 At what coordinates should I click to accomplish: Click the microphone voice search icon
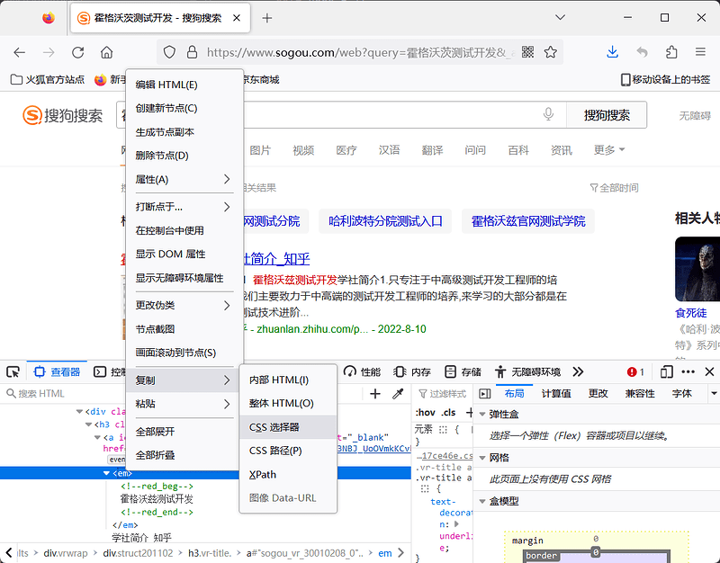click(548, 114)
